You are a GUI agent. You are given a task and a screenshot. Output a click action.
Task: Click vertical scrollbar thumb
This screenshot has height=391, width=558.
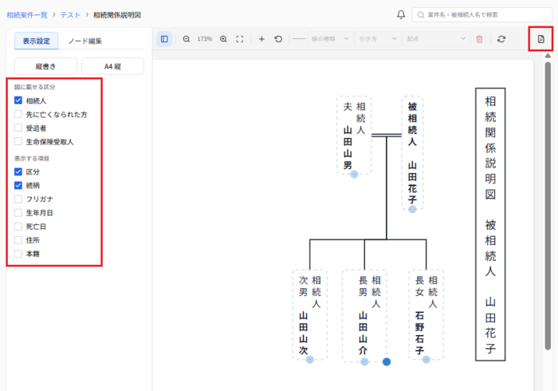pyautogui.click(x=548, y=206)
